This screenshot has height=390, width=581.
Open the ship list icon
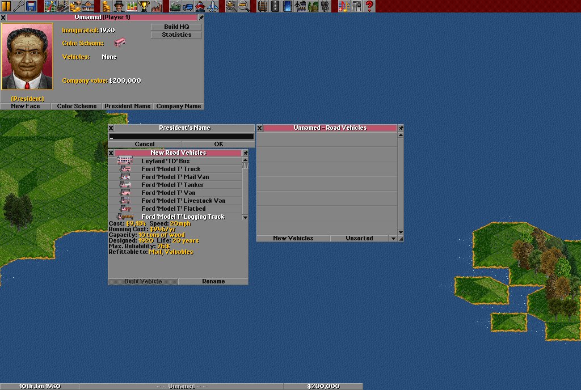[200, 6]
